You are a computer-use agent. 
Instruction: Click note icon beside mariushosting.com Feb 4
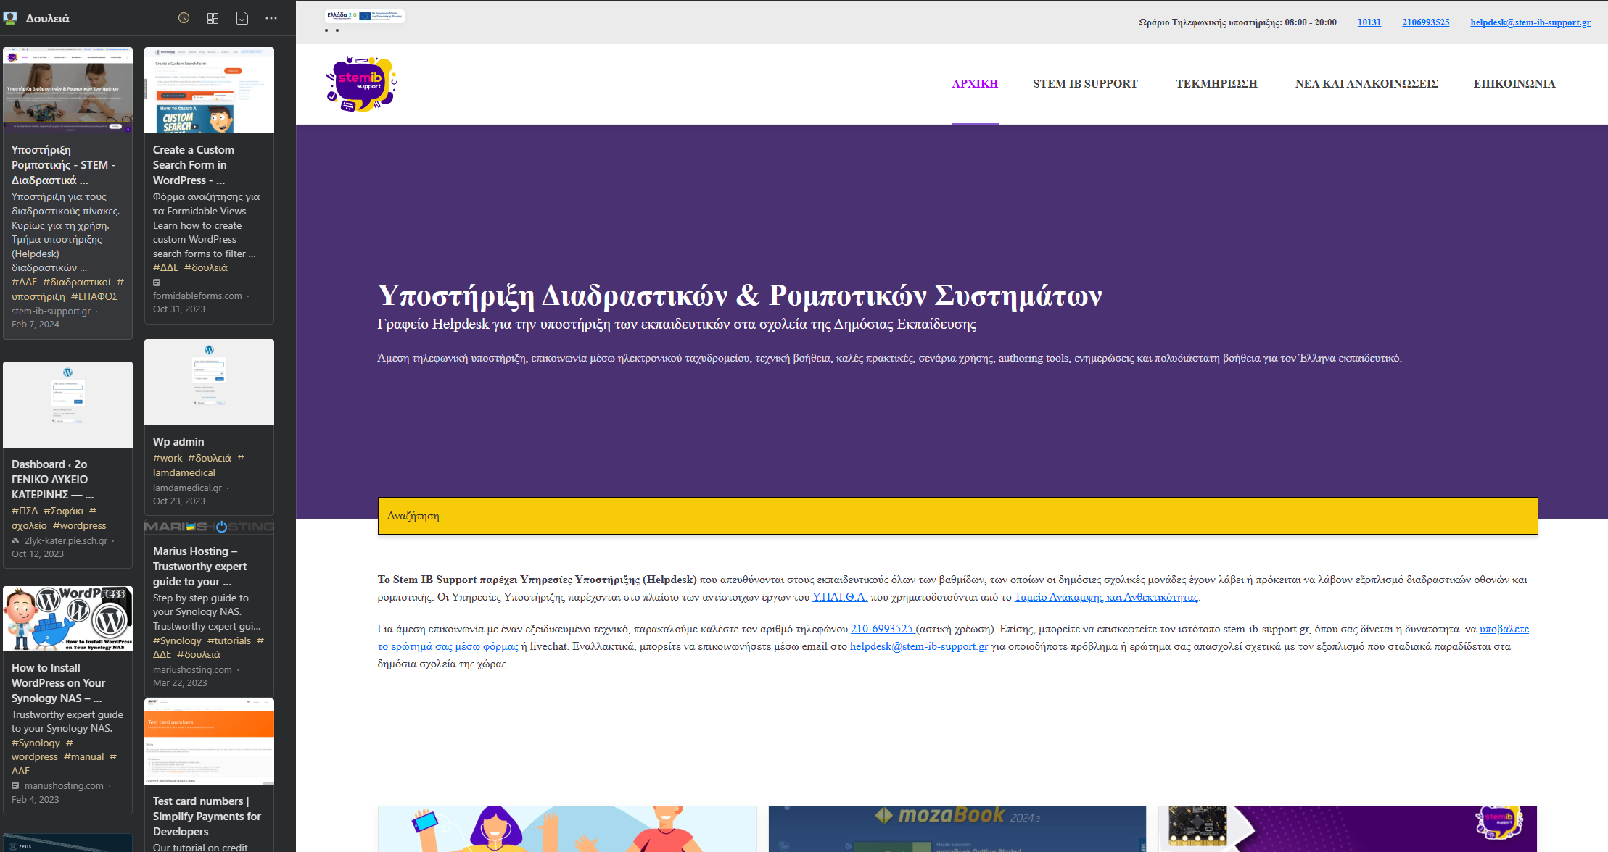tap(16, 785)
